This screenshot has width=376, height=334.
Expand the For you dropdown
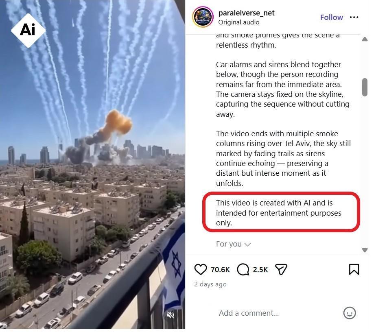tap(233, 244)
